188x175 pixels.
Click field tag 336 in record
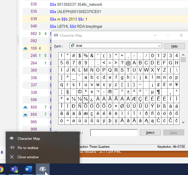tap(34, 78)
